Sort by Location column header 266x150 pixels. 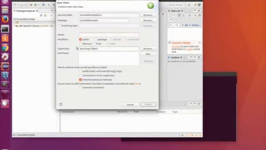(x=161, y=112)
